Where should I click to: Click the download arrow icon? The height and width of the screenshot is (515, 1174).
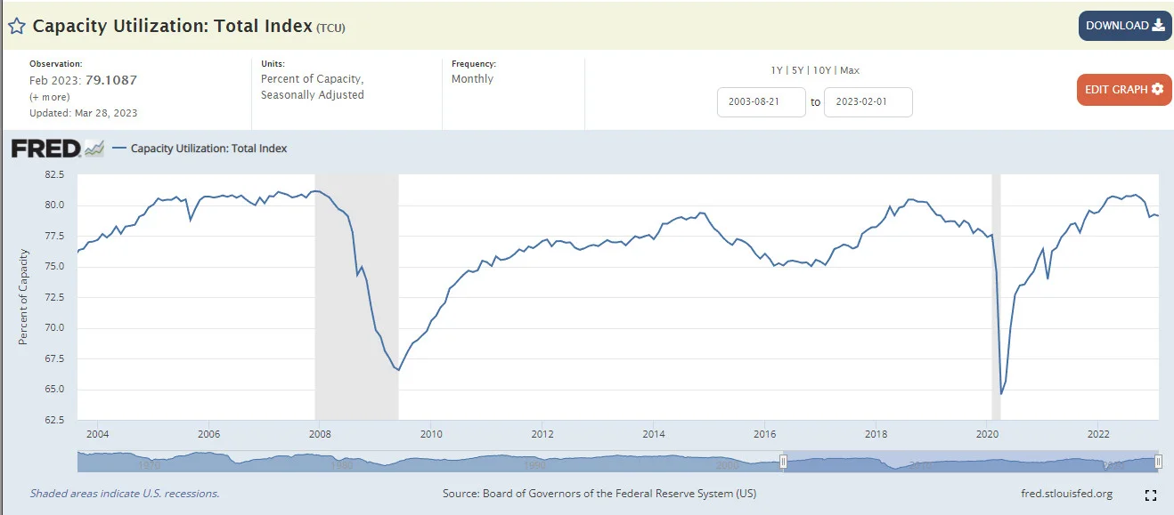click(1158, 25)
